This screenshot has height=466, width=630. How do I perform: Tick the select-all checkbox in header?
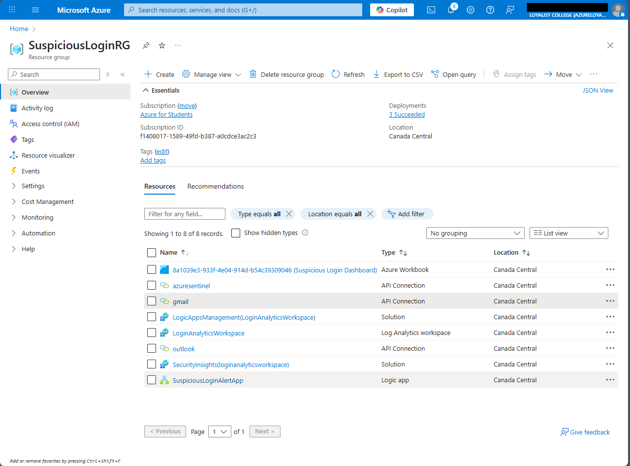pyautogui.click(x=152, y=253)
